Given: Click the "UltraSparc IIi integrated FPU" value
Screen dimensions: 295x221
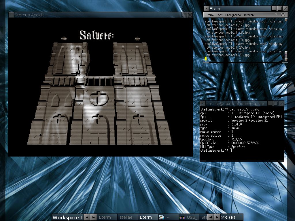Looking at the screenshot, I should pyautogui.click(x=256, y=117).
